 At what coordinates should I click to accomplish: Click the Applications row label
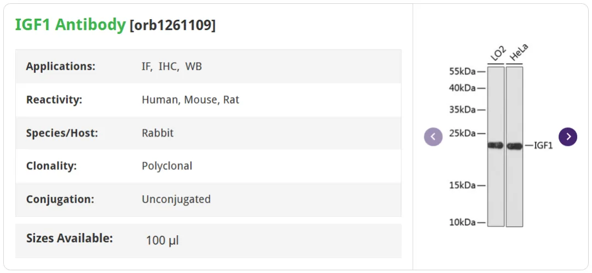(61, 66)
